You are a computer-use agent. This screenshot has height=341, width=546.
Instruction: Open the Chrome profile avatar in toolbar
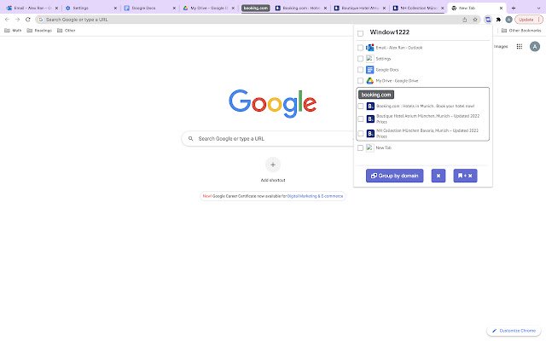(x=508, y=20)
